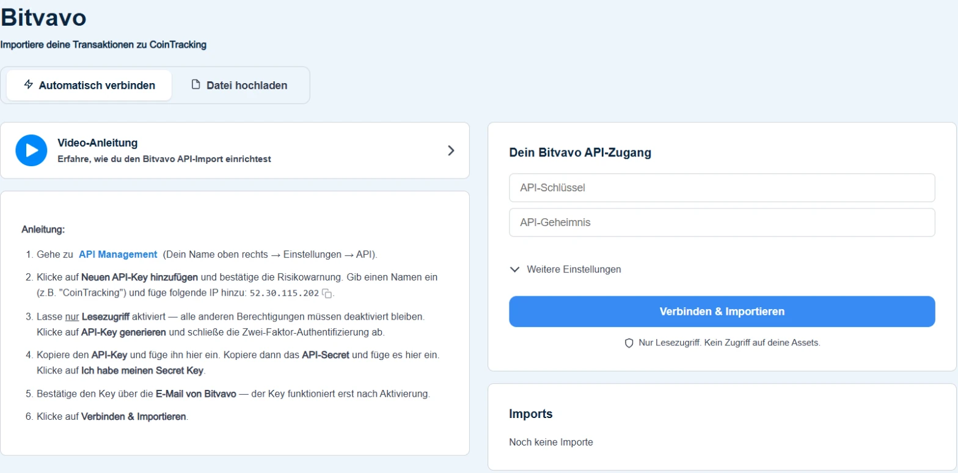This screenshot has height=473, width=958.
Task: Open the API Management link
Action: coord(118,254)
